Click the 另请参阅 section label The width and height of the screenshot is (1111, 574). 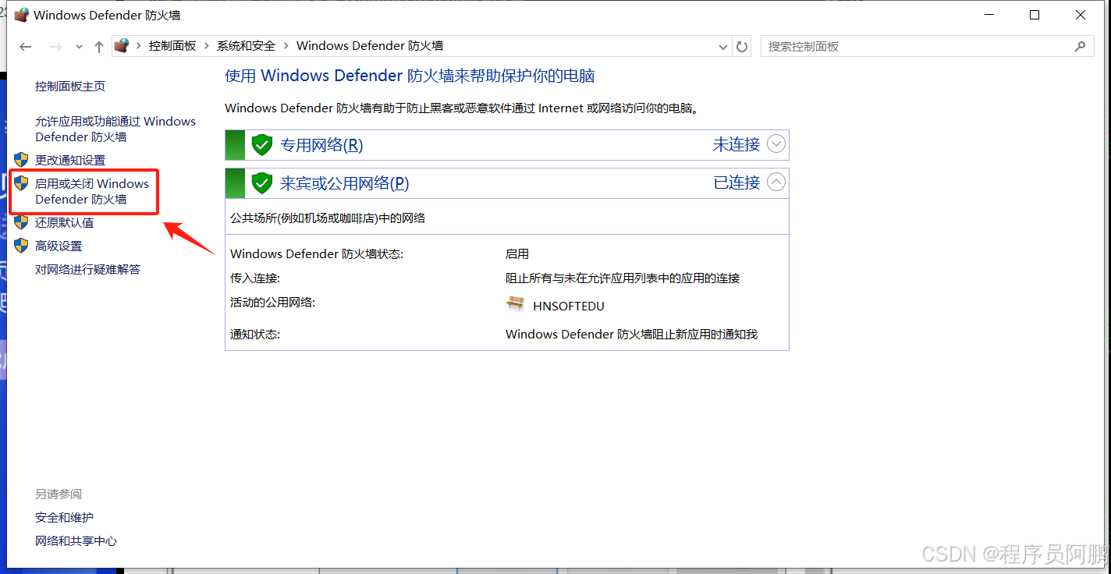(x=59, y=494)
